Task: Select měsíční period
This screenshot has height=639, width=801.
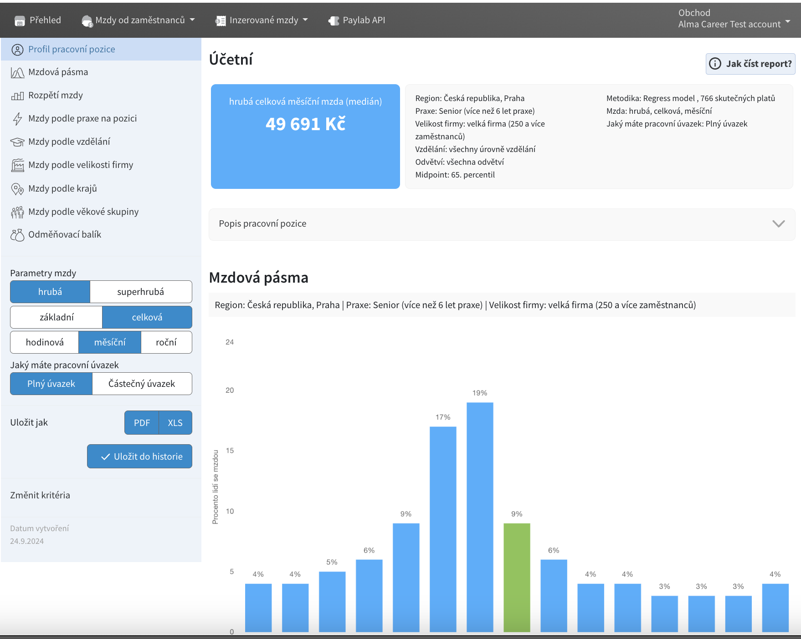Action: 110,342
